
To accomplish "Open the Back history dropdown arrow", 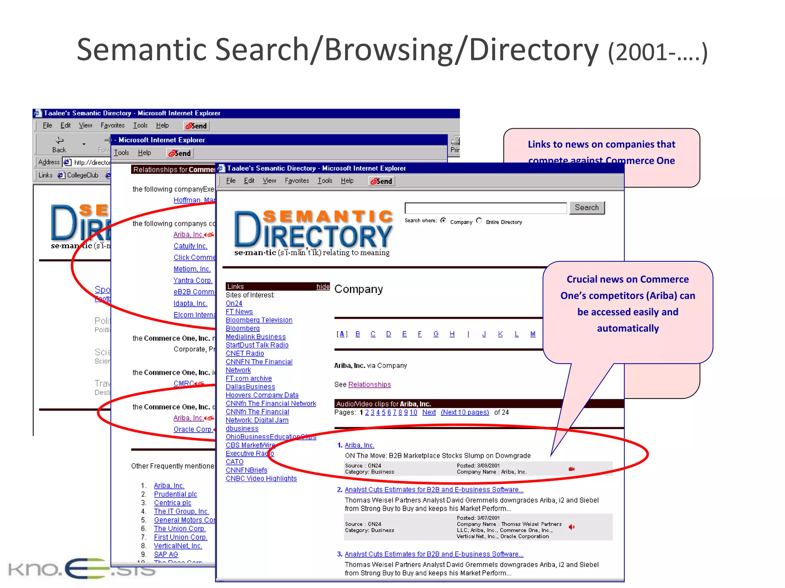I will pos(84,144).
